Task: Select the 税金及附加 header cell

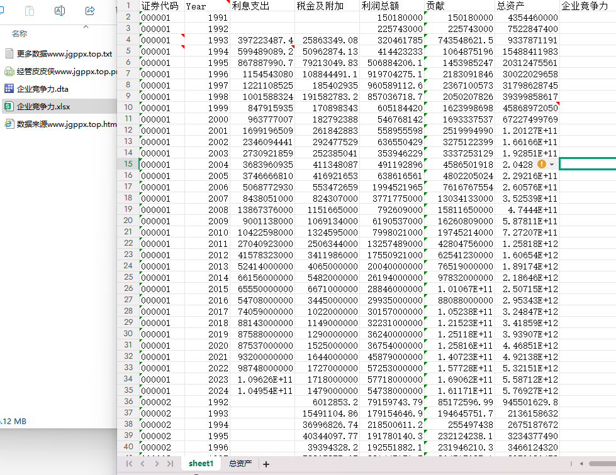Action: pyautogui.click(x=327, y=6)
